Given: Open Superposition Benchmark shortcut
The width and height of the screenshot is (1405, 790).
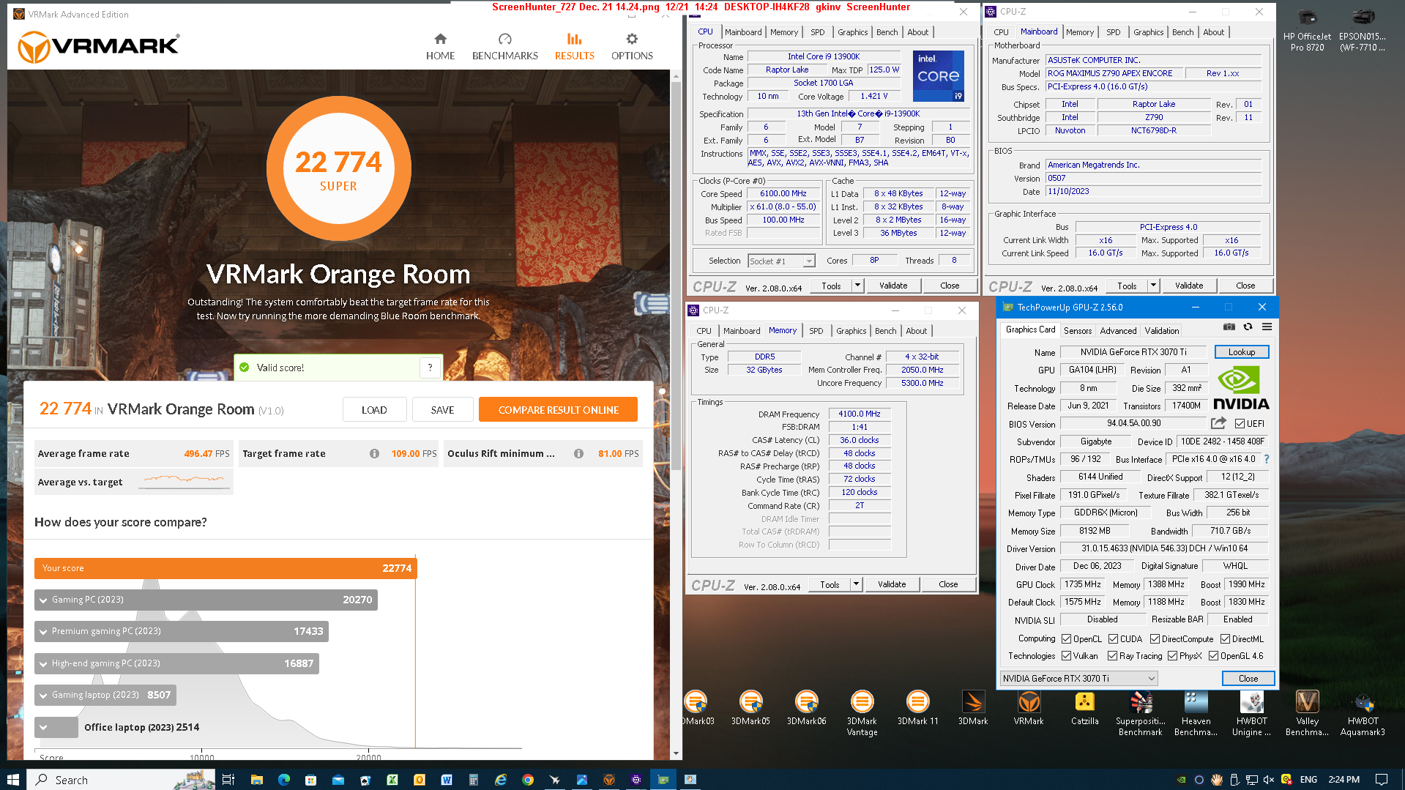Looking at the screenshot, I should (x=1140, y=713).
